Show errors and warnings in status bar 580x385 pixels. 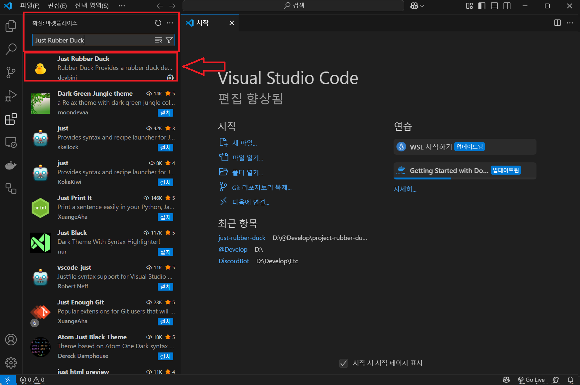[32, 380]
